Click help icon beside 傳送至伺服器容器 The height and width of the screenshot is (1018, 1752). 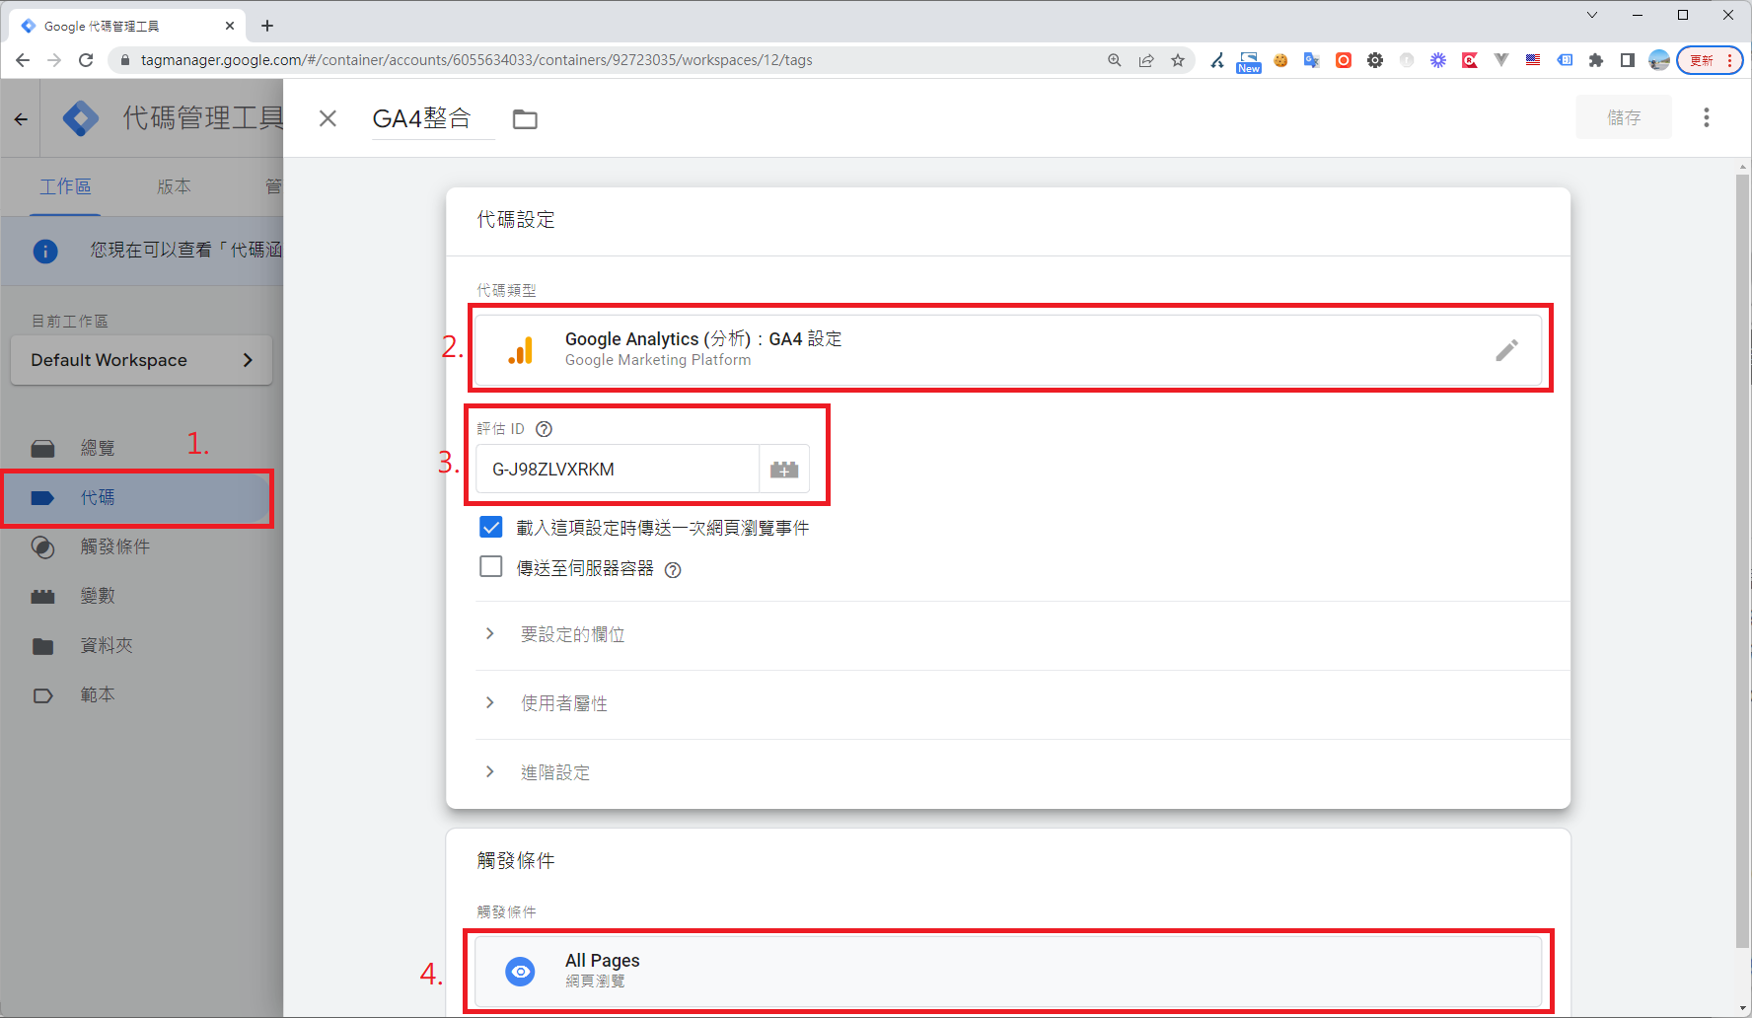(673, 570)
